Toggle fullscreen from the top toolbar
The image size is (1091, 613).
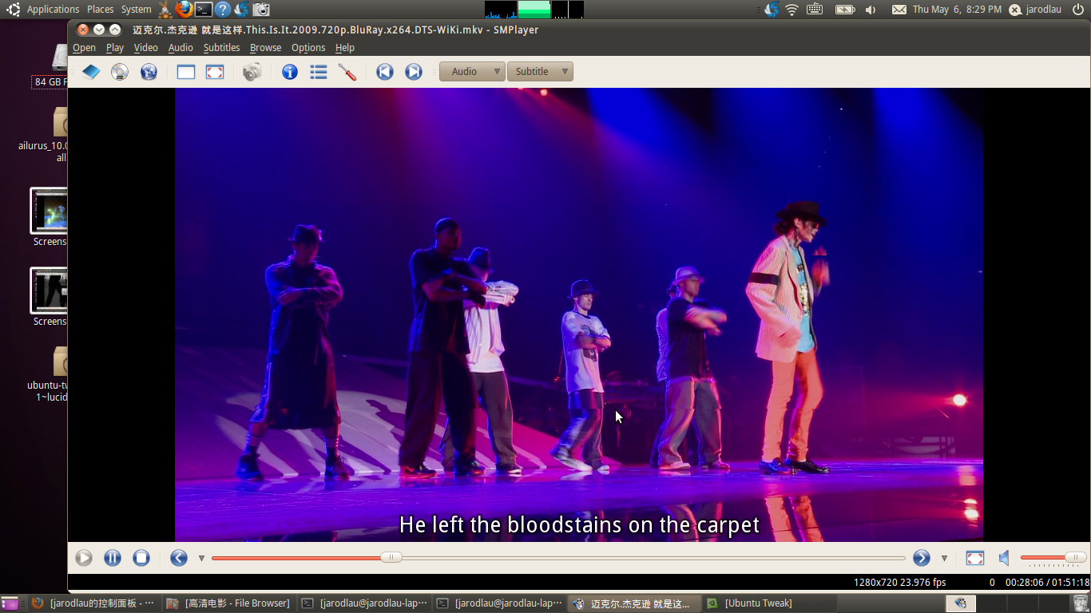pos(215,72)
